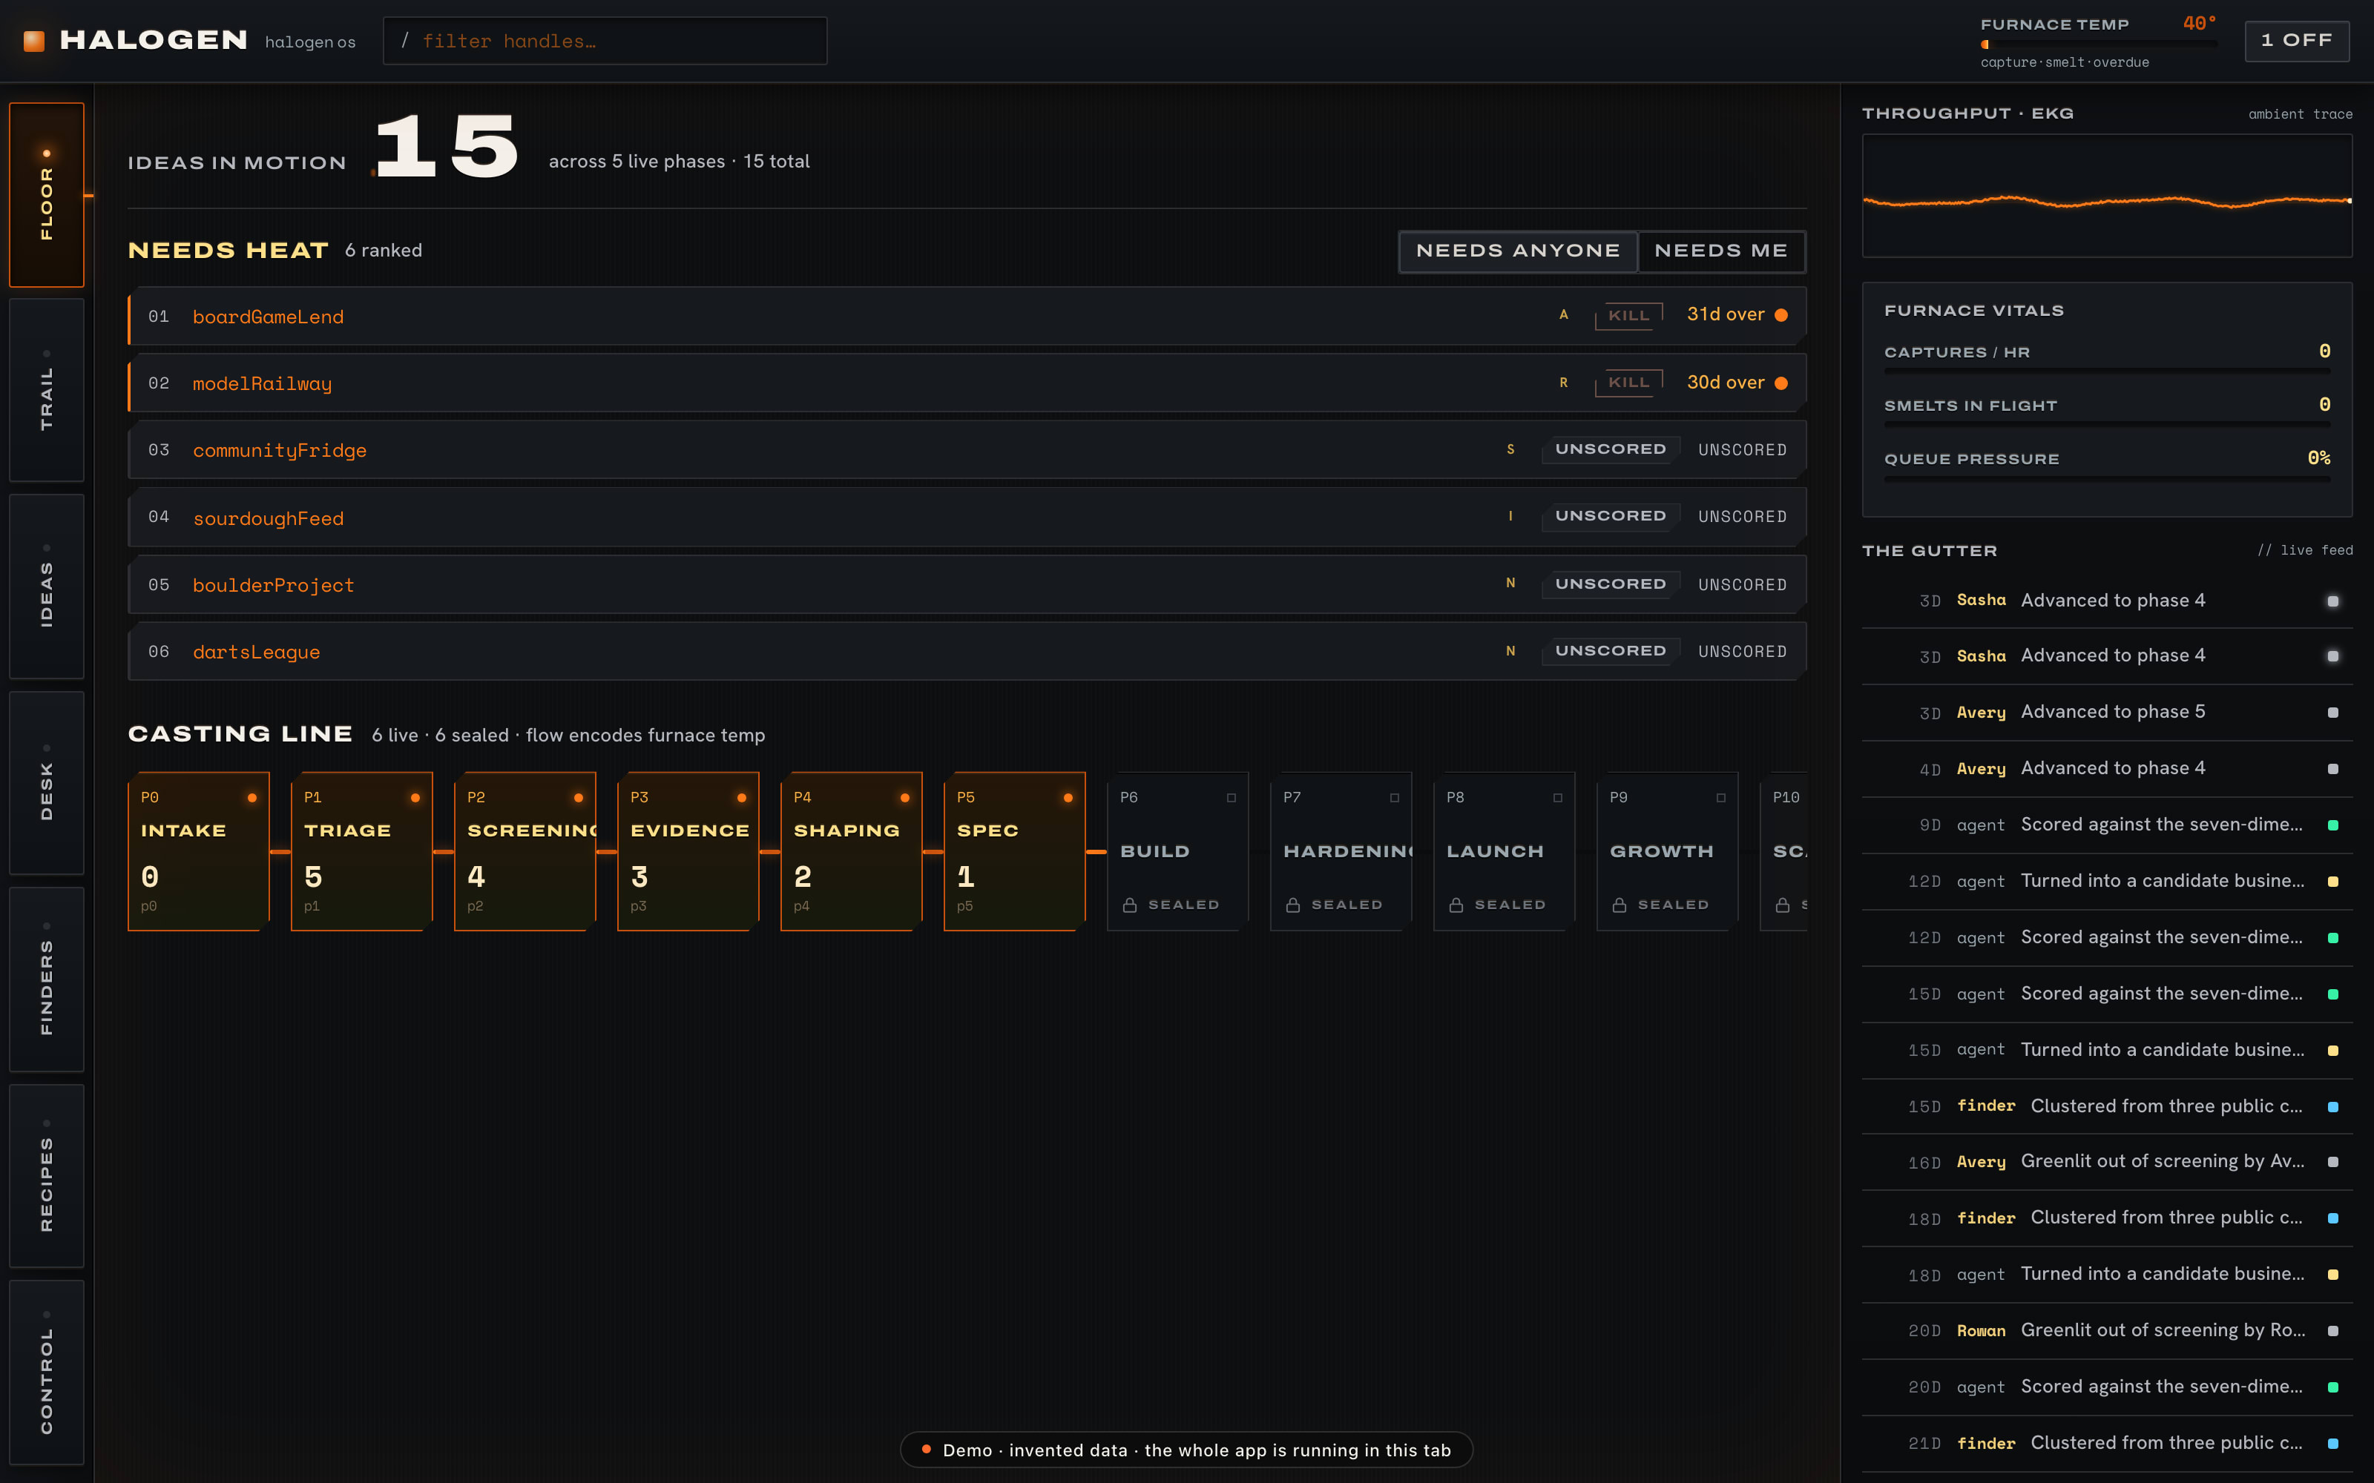The image size is (2374, 1483).
Task: Click the throughput EKG chart
Action: tap(2107, 196)
